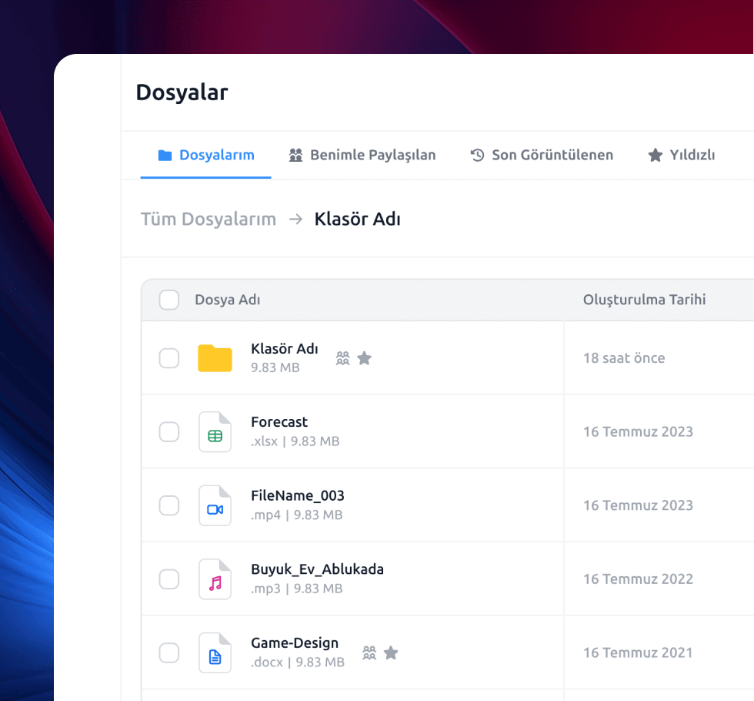Click the yellow Klasör Adı folder icon

(x=215, y=358)
